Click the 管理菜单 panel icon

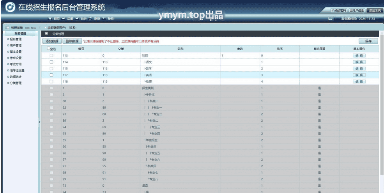click(7, 27)
